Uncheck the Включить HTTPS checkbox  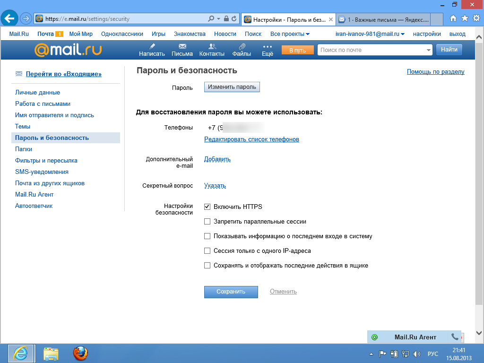click(207, 207)
